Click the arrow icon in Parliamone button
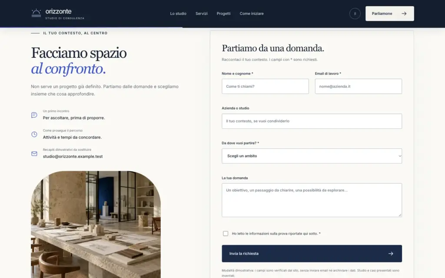445x278 pixels. (x=404, y=13)
